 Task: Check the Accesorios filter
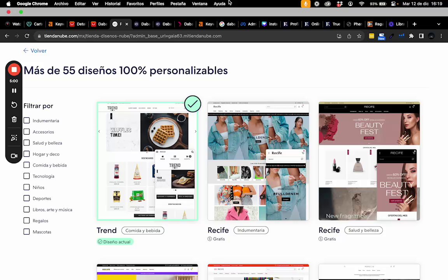point(26,132)
